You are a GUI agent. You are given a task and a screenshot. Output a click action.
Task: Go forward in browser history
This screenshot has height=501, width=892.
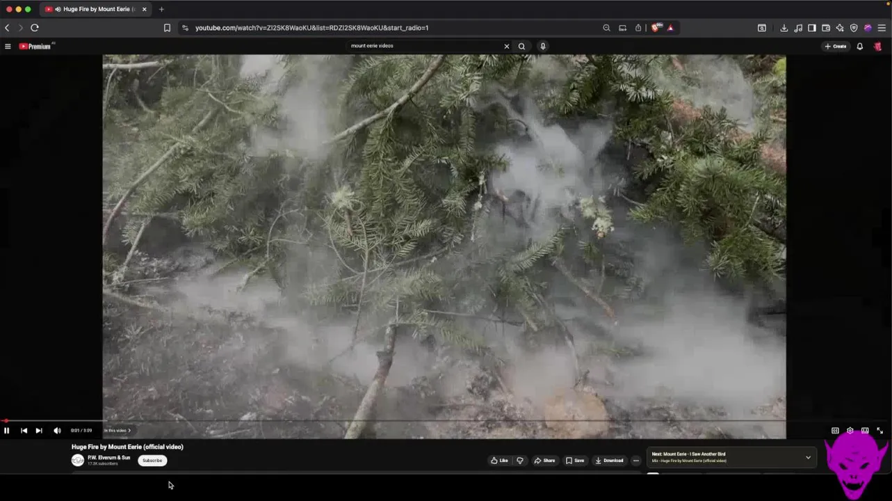click(20, 28)
